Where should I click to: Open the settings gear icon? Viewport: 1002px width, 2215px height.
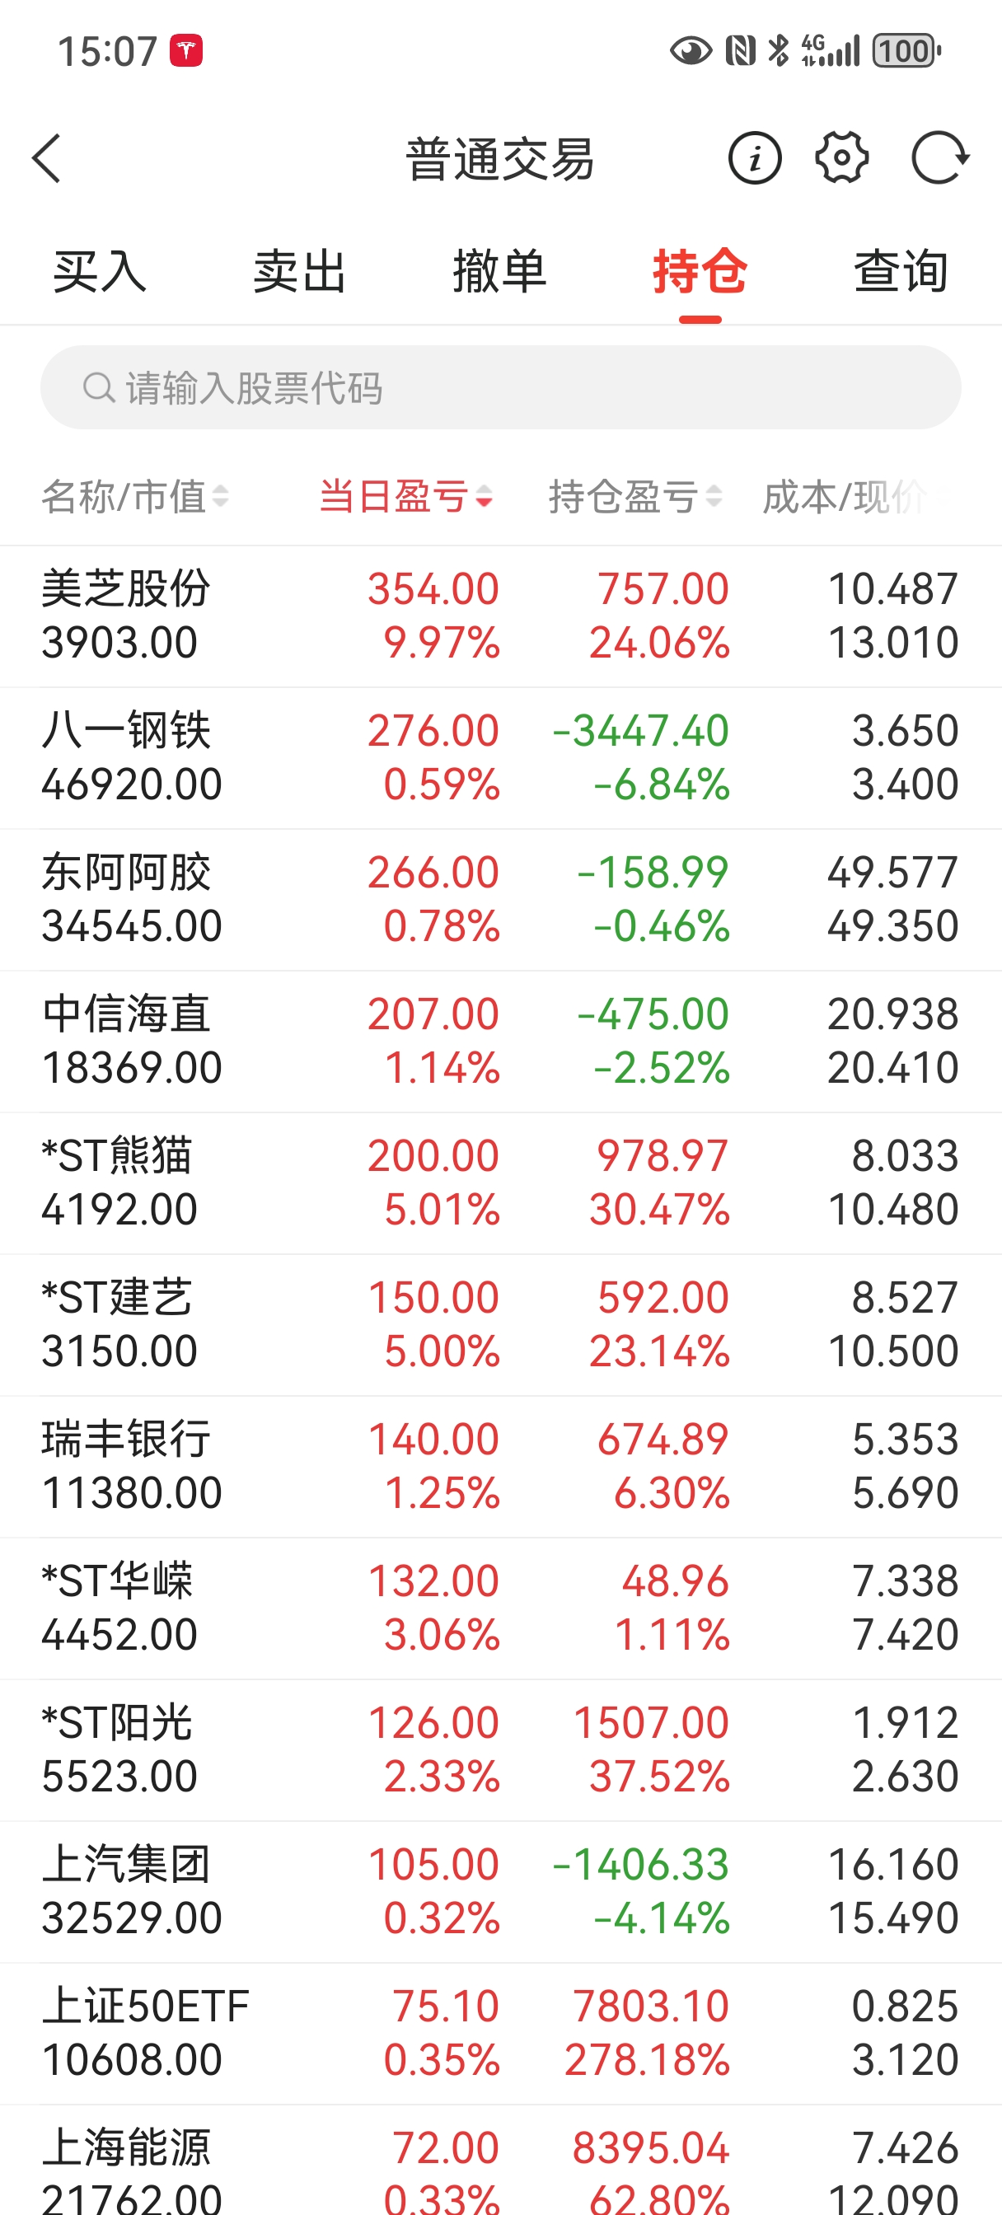(841, 158)
